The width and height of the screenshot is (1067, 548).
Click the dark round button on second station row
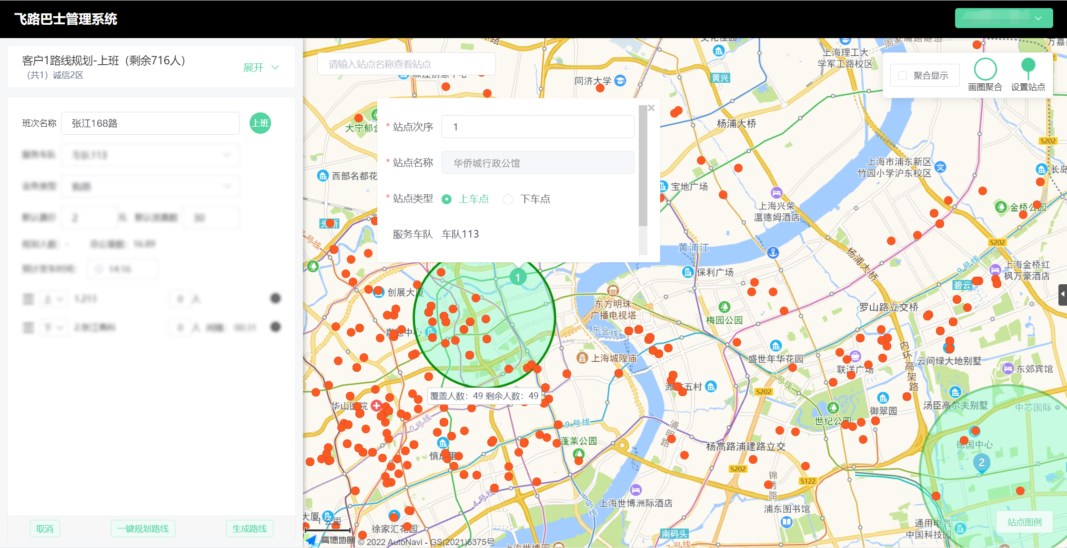275,327
